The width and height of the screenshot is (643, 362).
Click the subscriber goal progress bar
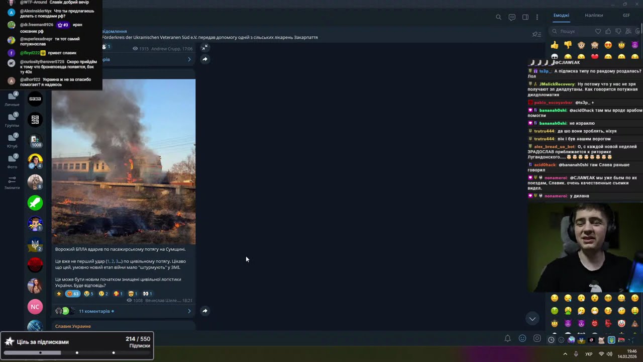77,352
